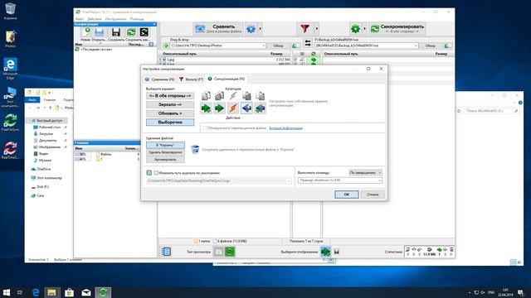Click the Save as green sync icon
This screenshot has width=531, height=298.
(x=131, y=32)
